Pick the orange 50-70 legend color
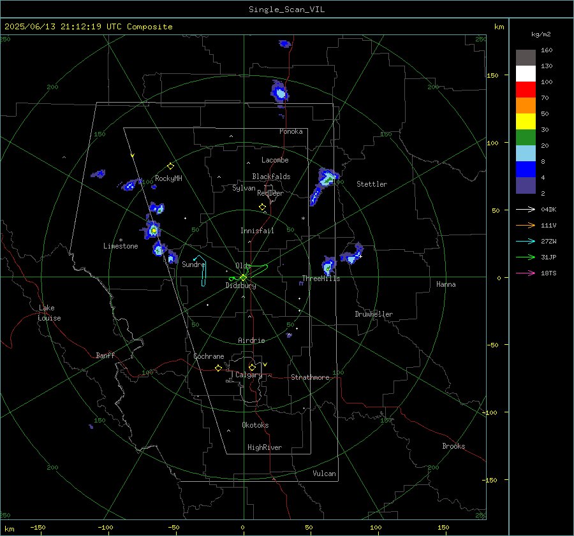The height and width of the screenshot is (536, 574). click(526, 106)
